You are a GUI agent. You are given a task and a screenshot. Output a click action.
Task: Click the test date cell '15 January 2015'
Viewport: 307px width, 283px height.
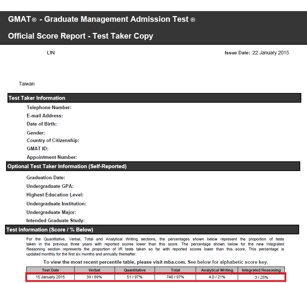click(50, 277)
